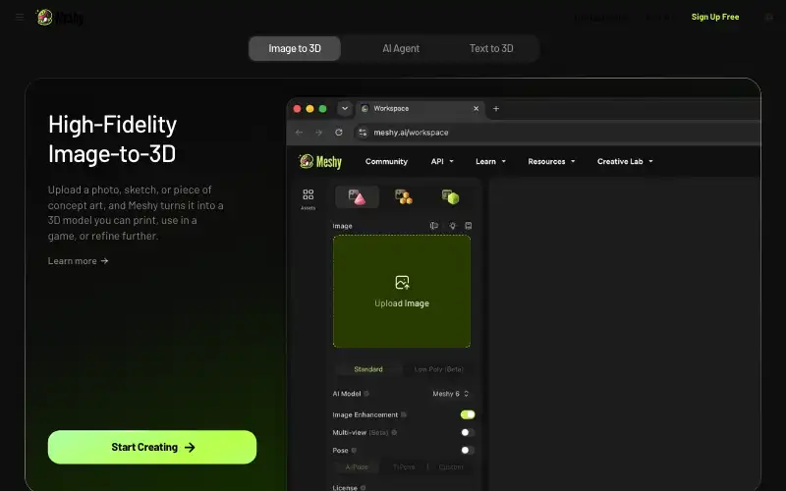Switch to the Text to 3D tab
Image resolution: width=786 pixels, height=491 pixels.
tap(491, 48)
